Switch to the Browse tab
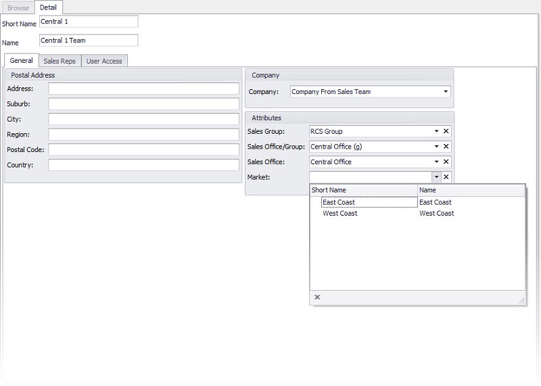Viewport: 541px width, 386px height. 18,7
